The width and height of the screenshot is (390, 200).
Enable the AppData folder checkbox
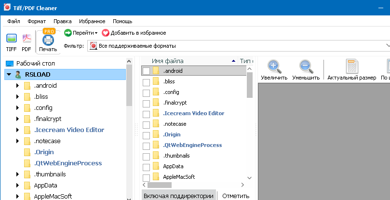(x=147, y=166)
